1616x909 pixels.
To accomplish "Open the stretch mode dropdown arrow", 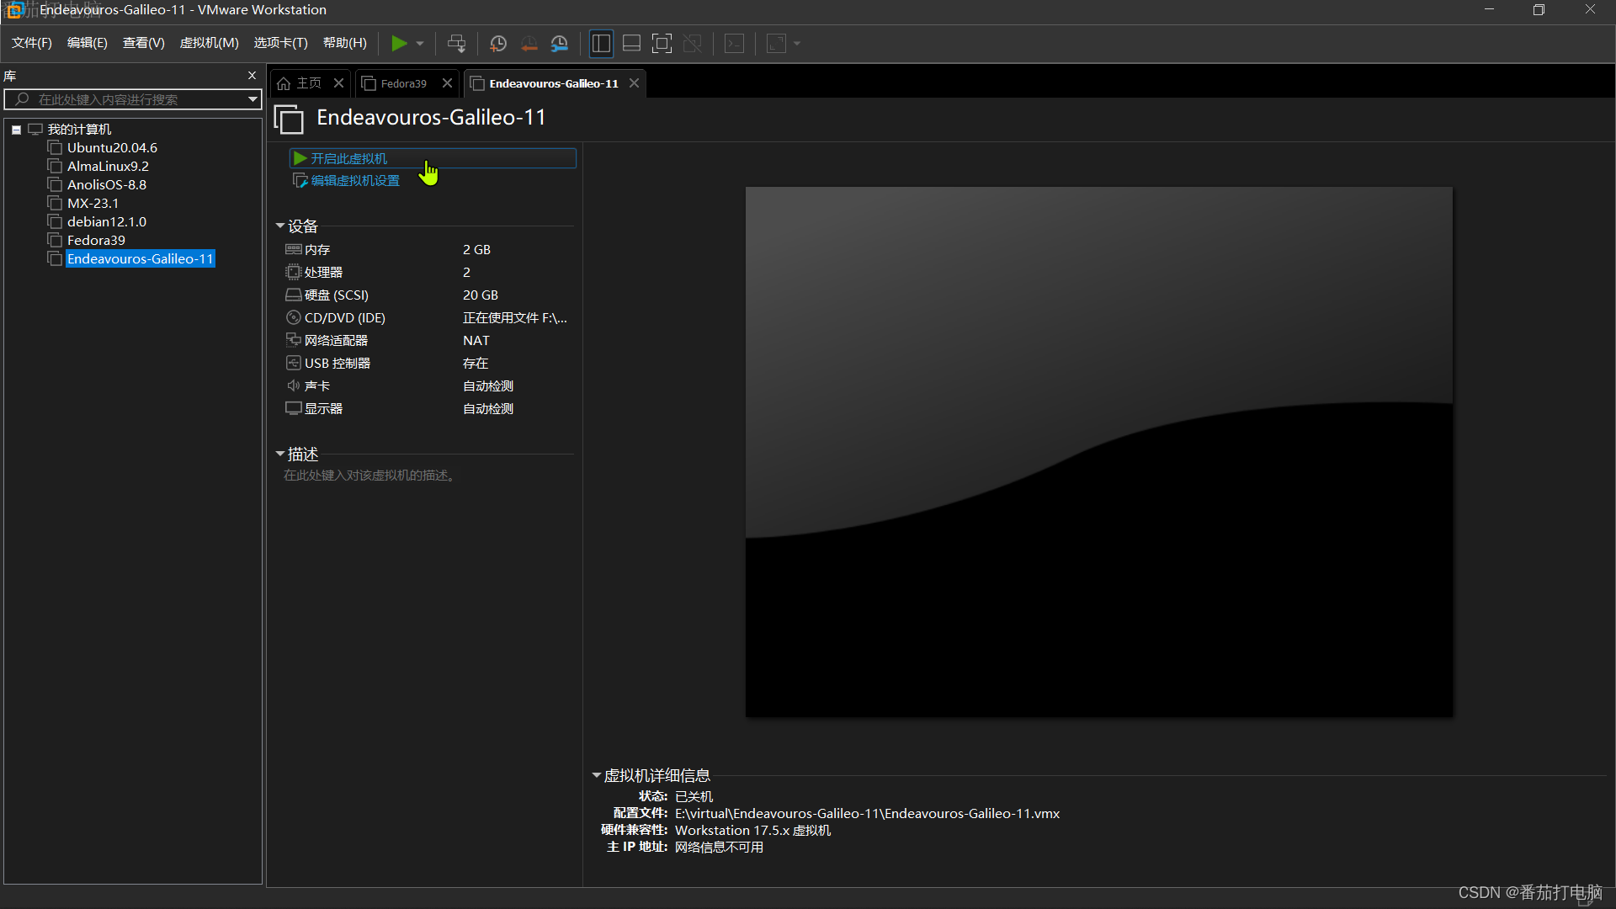I will [797, 44].
